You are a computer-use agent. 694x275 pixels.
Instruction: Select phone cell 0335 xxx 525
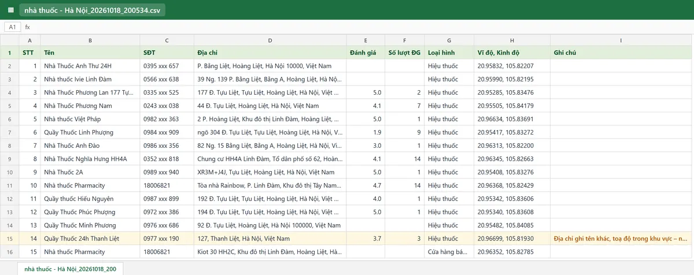click(x=167, y=92)
